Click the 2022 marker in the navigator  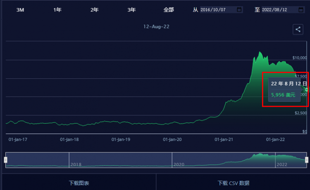281,164
